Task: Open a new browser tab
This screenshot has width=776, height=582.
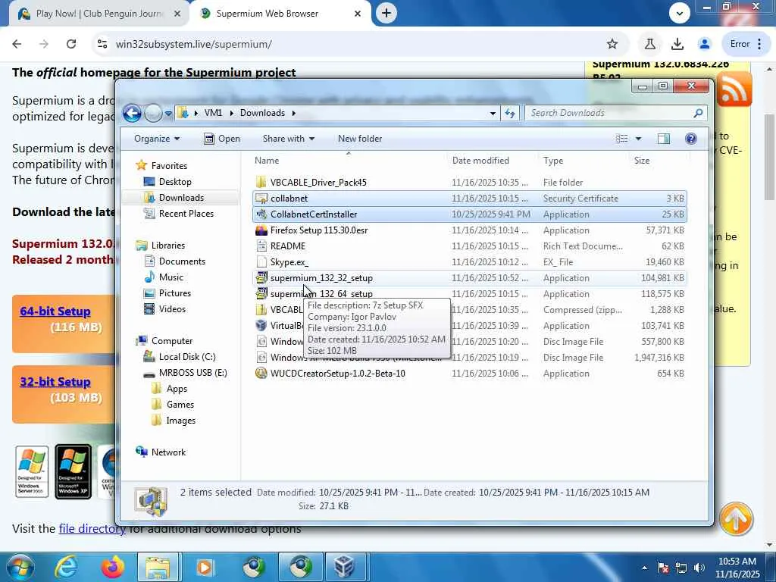Action: (386, 14)
